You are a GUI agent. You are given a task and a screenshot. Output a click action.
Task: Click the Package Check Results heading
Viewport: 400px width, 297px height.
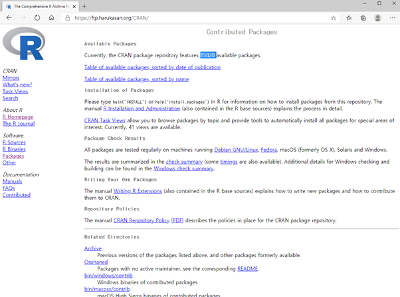114,139
